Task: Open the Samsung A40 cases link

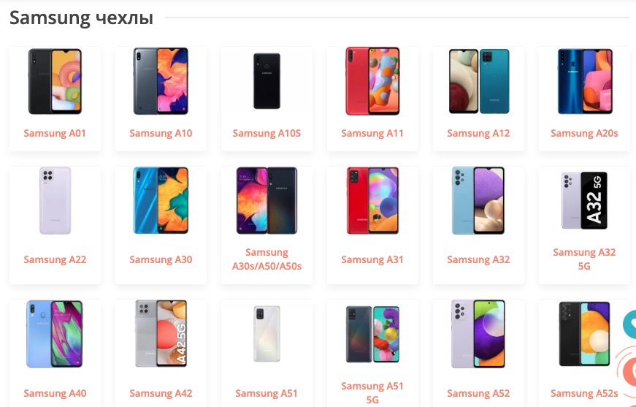Action: point(55,393)
